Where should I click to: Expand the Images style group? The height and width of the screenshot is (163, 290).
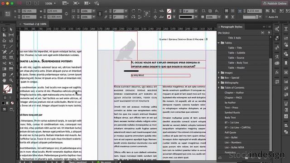[218, 72]
